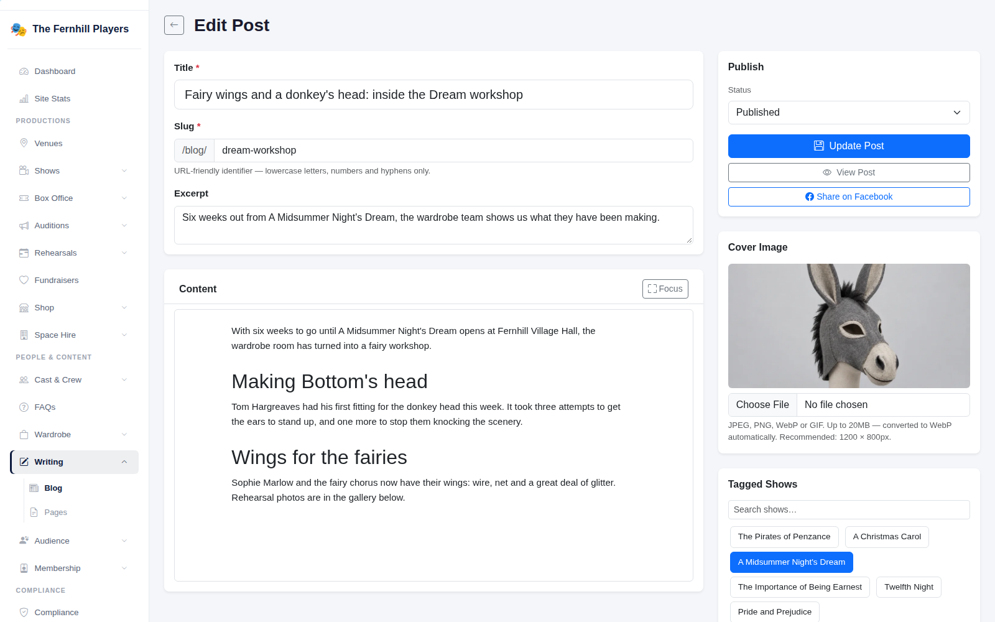Expand the Shows submenu chevron

tap(124, 171)
